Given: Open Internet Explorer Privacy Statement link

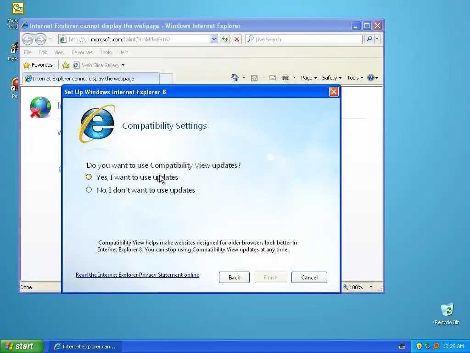Looking at the screenshot, I should (x=137, y=275).
